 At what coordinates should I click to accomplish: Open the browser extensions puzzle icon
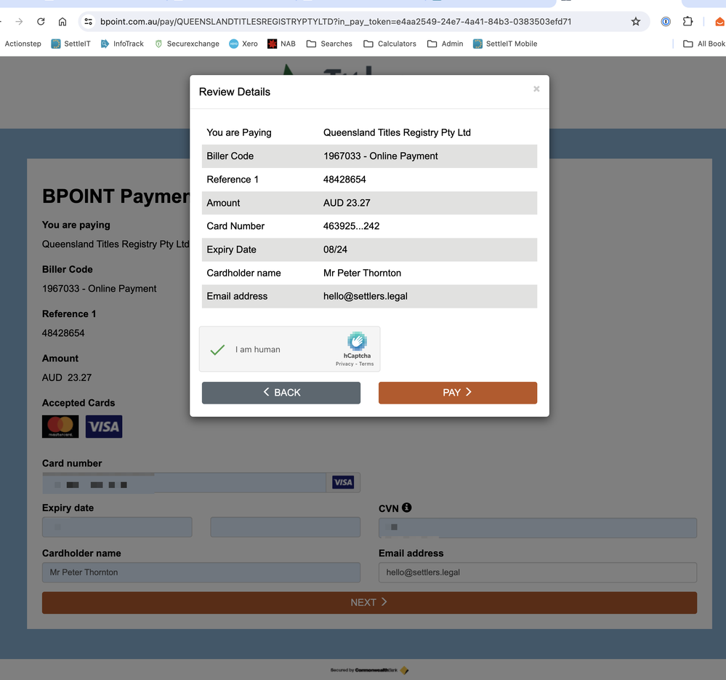[687, 22]
